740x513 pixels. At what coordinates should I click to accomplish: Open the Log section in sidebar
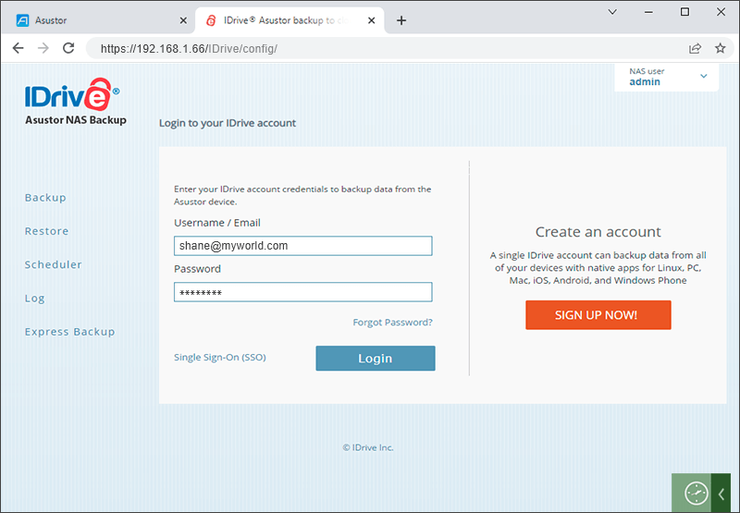pos(34,299)
